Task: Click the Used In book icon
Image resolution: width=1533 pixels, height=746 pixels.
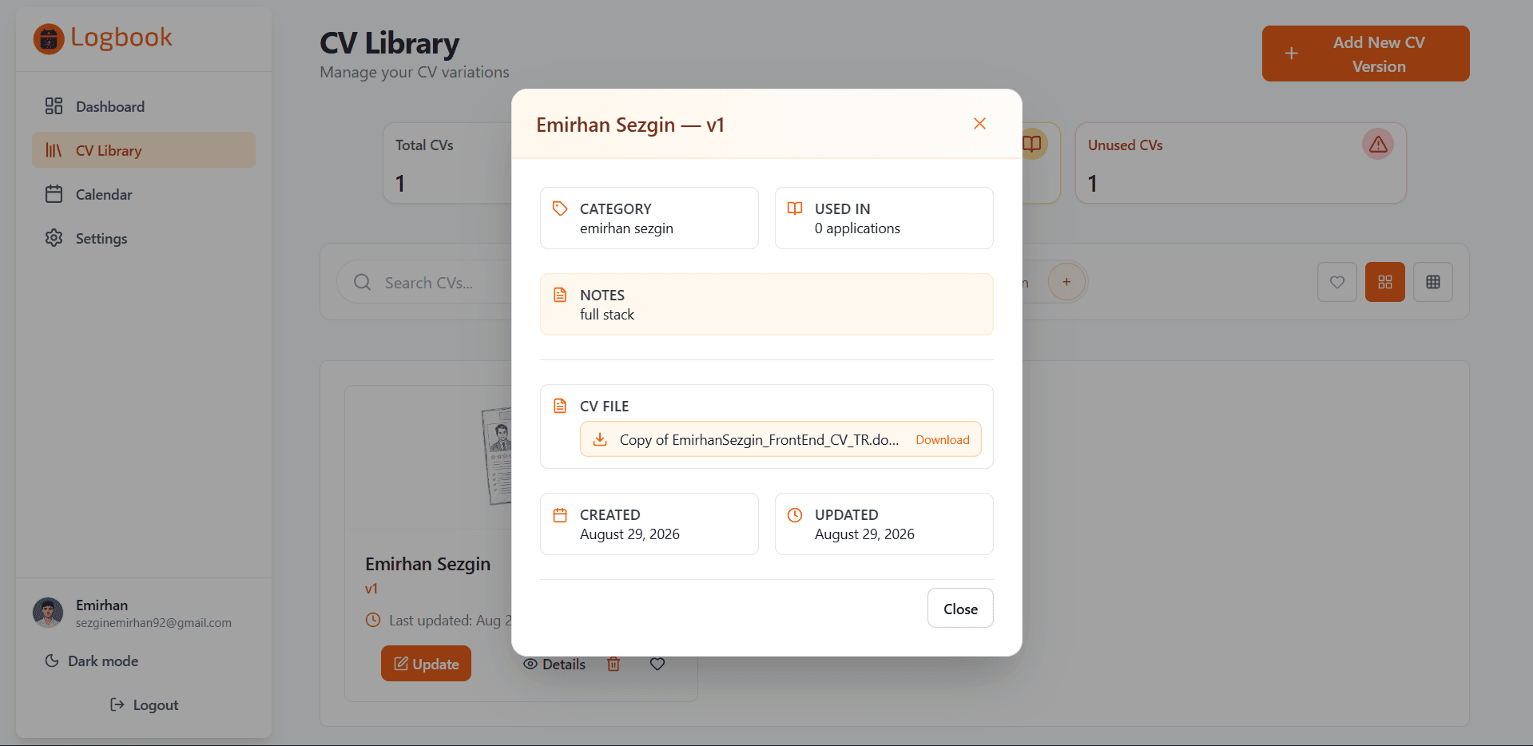Action: point(795,208)
